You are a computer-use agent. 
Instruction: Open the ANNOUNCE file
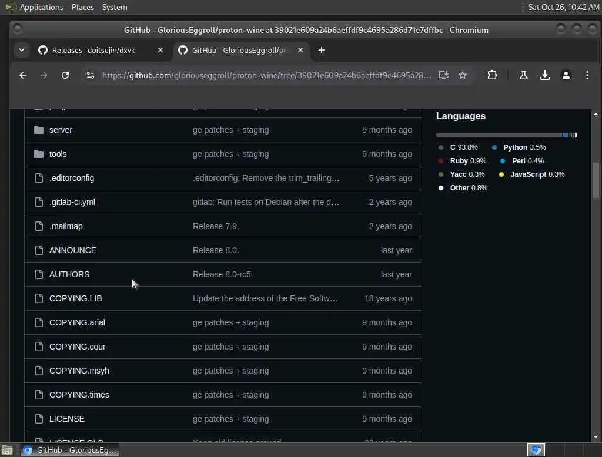coord(73,251)
